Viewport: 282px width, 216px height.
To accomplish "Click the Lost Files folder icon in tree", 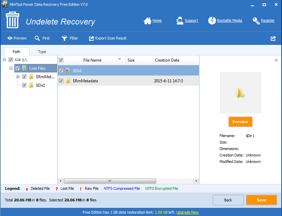I will (x=24, y=68).
